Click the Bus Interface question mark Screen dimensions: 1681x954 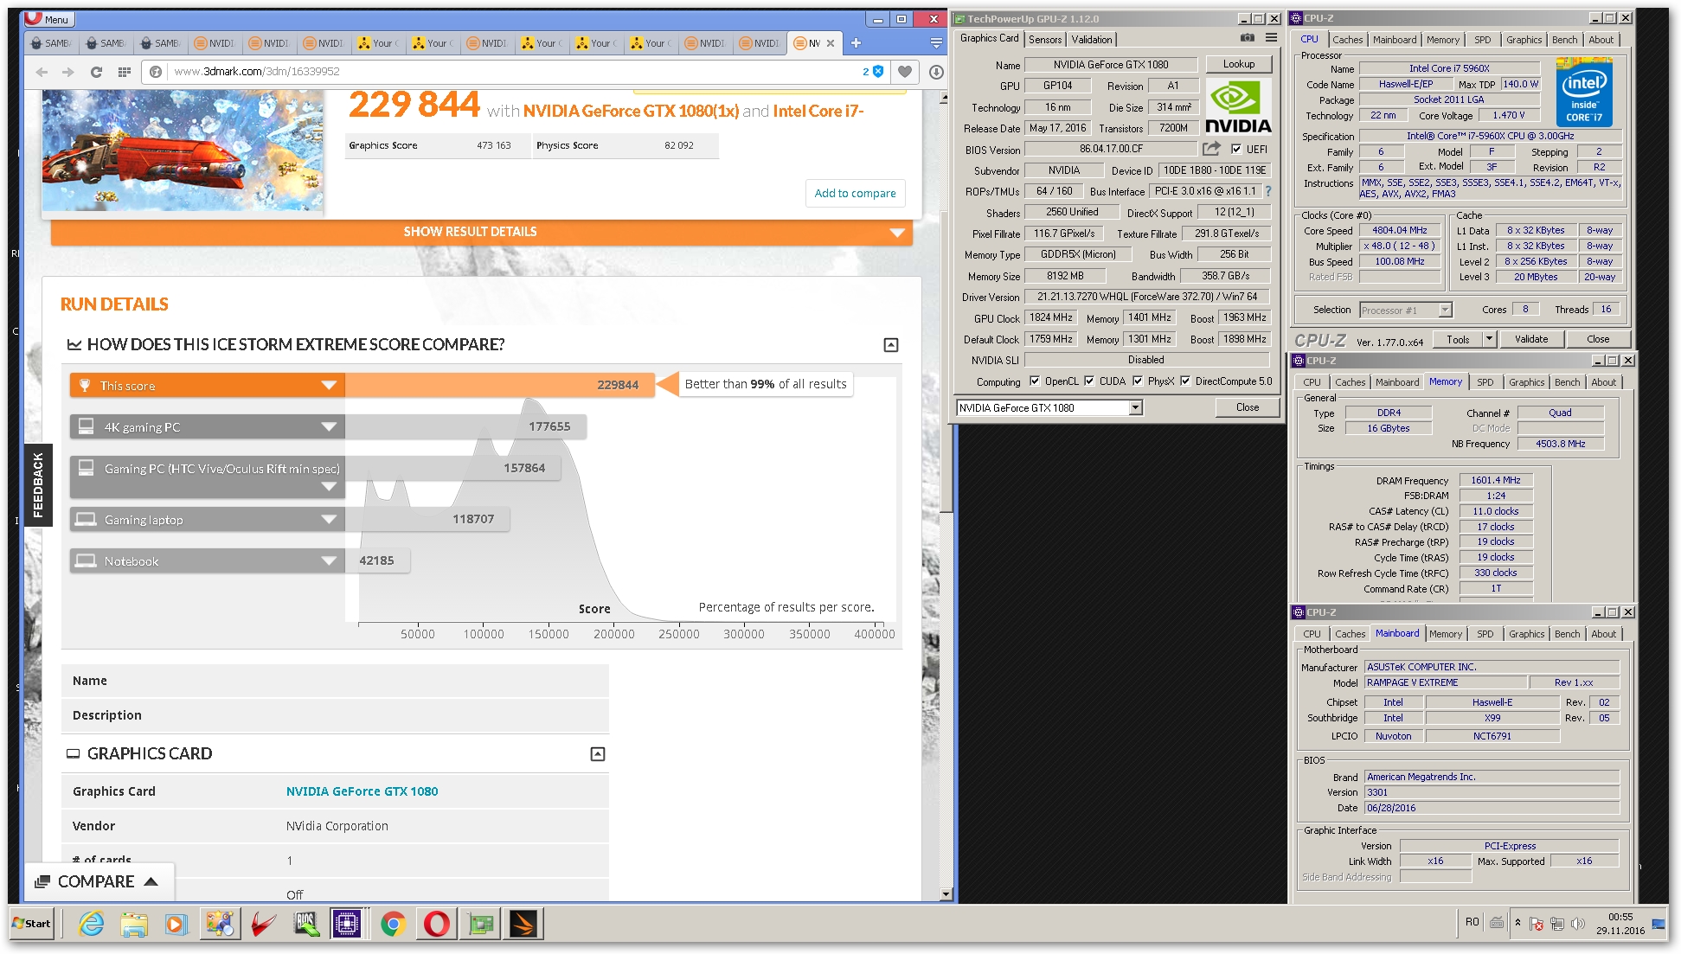[x=1268, y=191]
